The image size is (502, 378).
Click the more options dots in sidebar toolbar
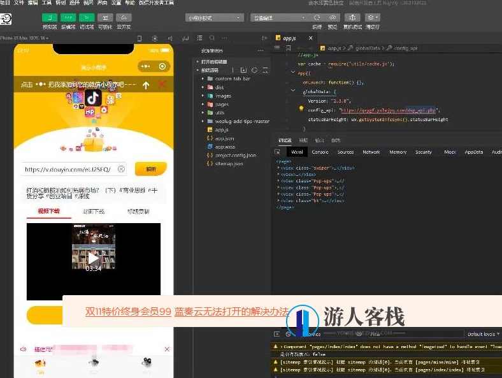(225, 38)
